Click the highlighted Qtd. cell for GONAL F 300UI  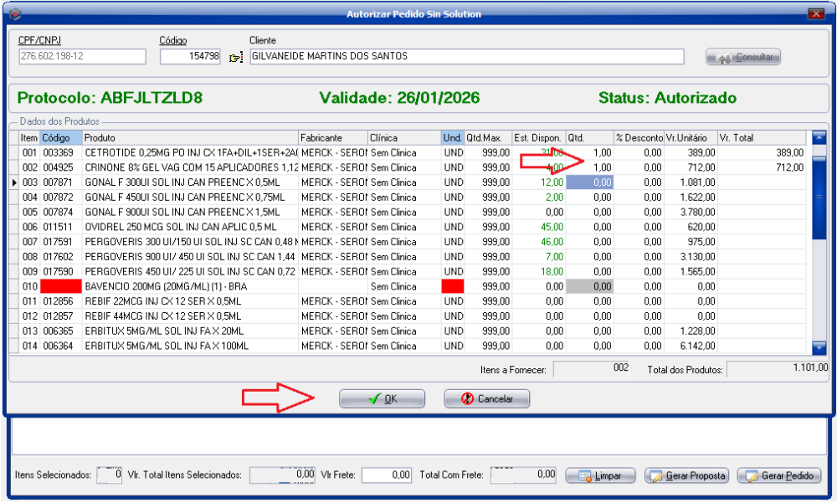pyautogui.click(x=590, y=182)
